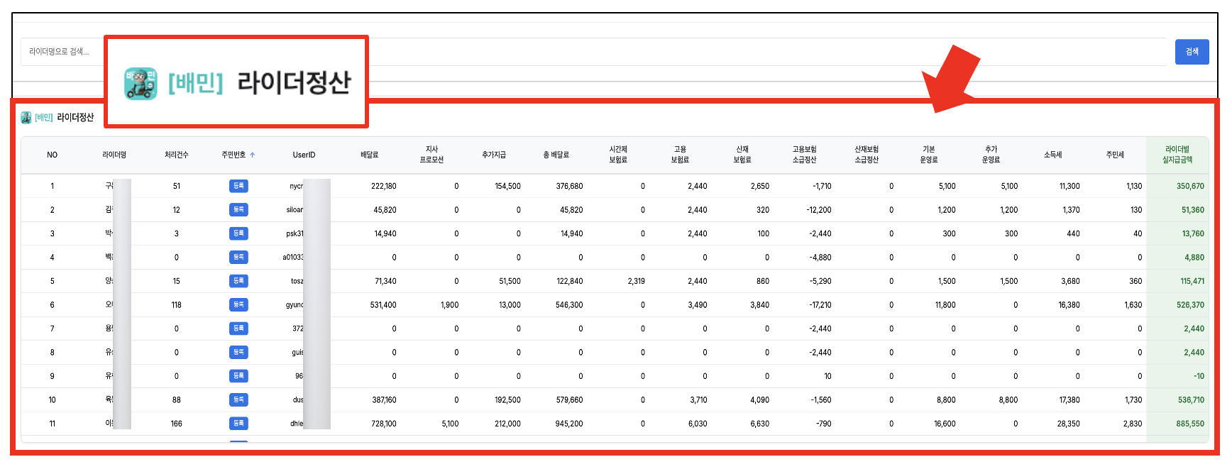This screenshot has height=474, width=1232.
Task: Click the small Baemin rider icon beside the table title
Action: 26,118
